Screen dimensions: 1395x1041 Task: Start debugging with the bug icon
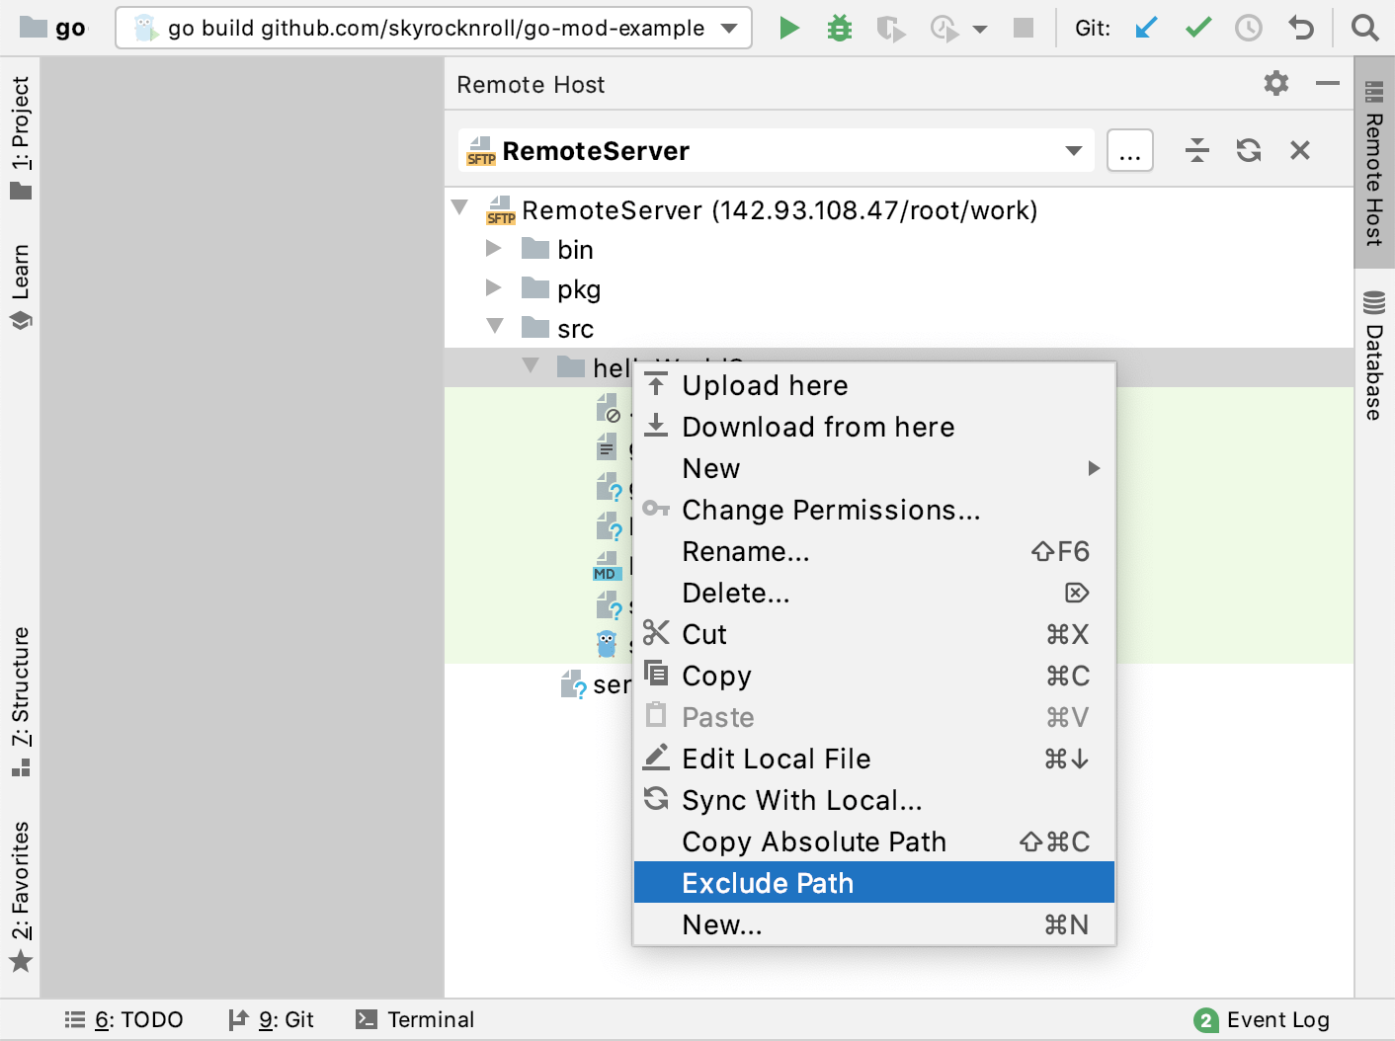(839, 28)
